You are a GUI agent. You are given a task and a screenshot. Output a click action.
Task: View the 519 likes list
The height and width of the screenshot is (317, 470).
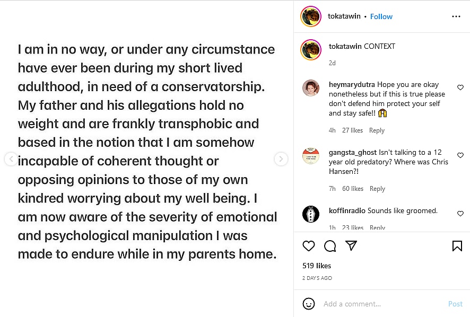(x=317, y=266)
